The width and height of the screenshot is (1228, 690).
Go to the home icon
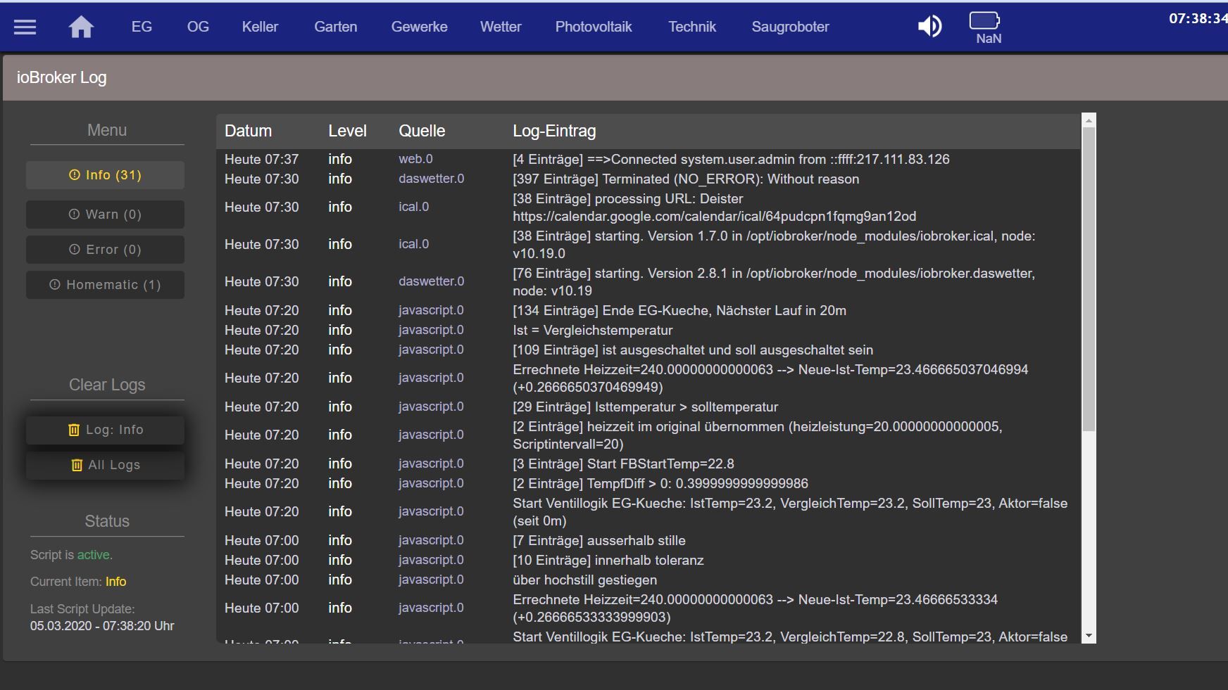pyautogui.click(x=81, y=27)
